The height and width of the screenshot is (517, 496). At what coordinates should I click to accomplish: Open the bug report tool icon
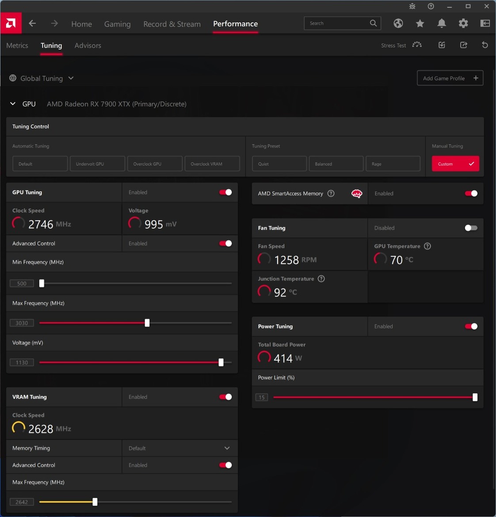click(x=412, y=6)
